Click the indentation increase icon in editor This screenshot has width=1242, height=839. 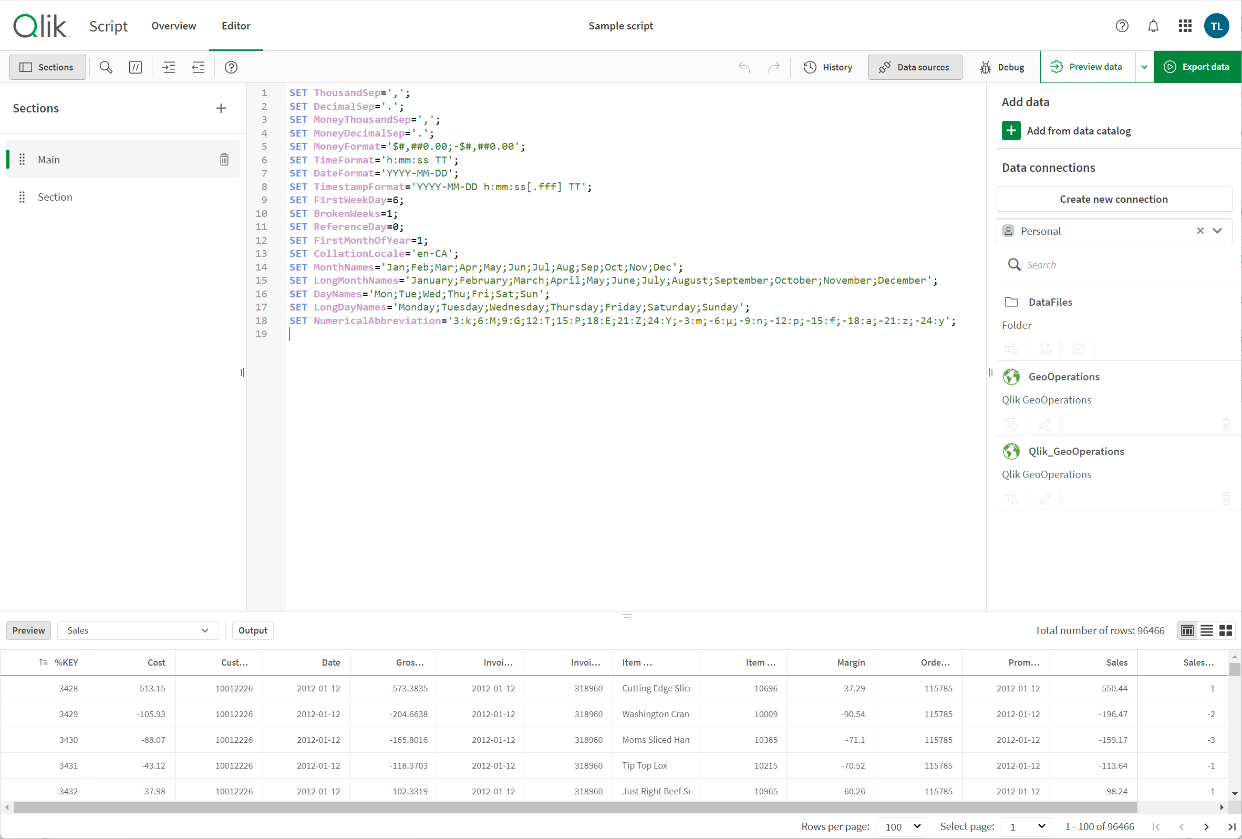click(169, 67)
